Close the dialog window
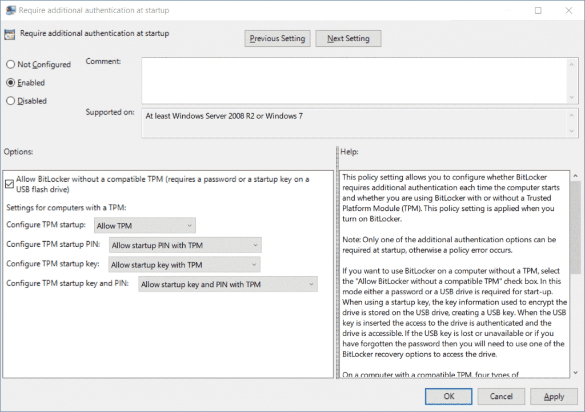The height and width of the screenshot is (412, 585). point(568,10)
